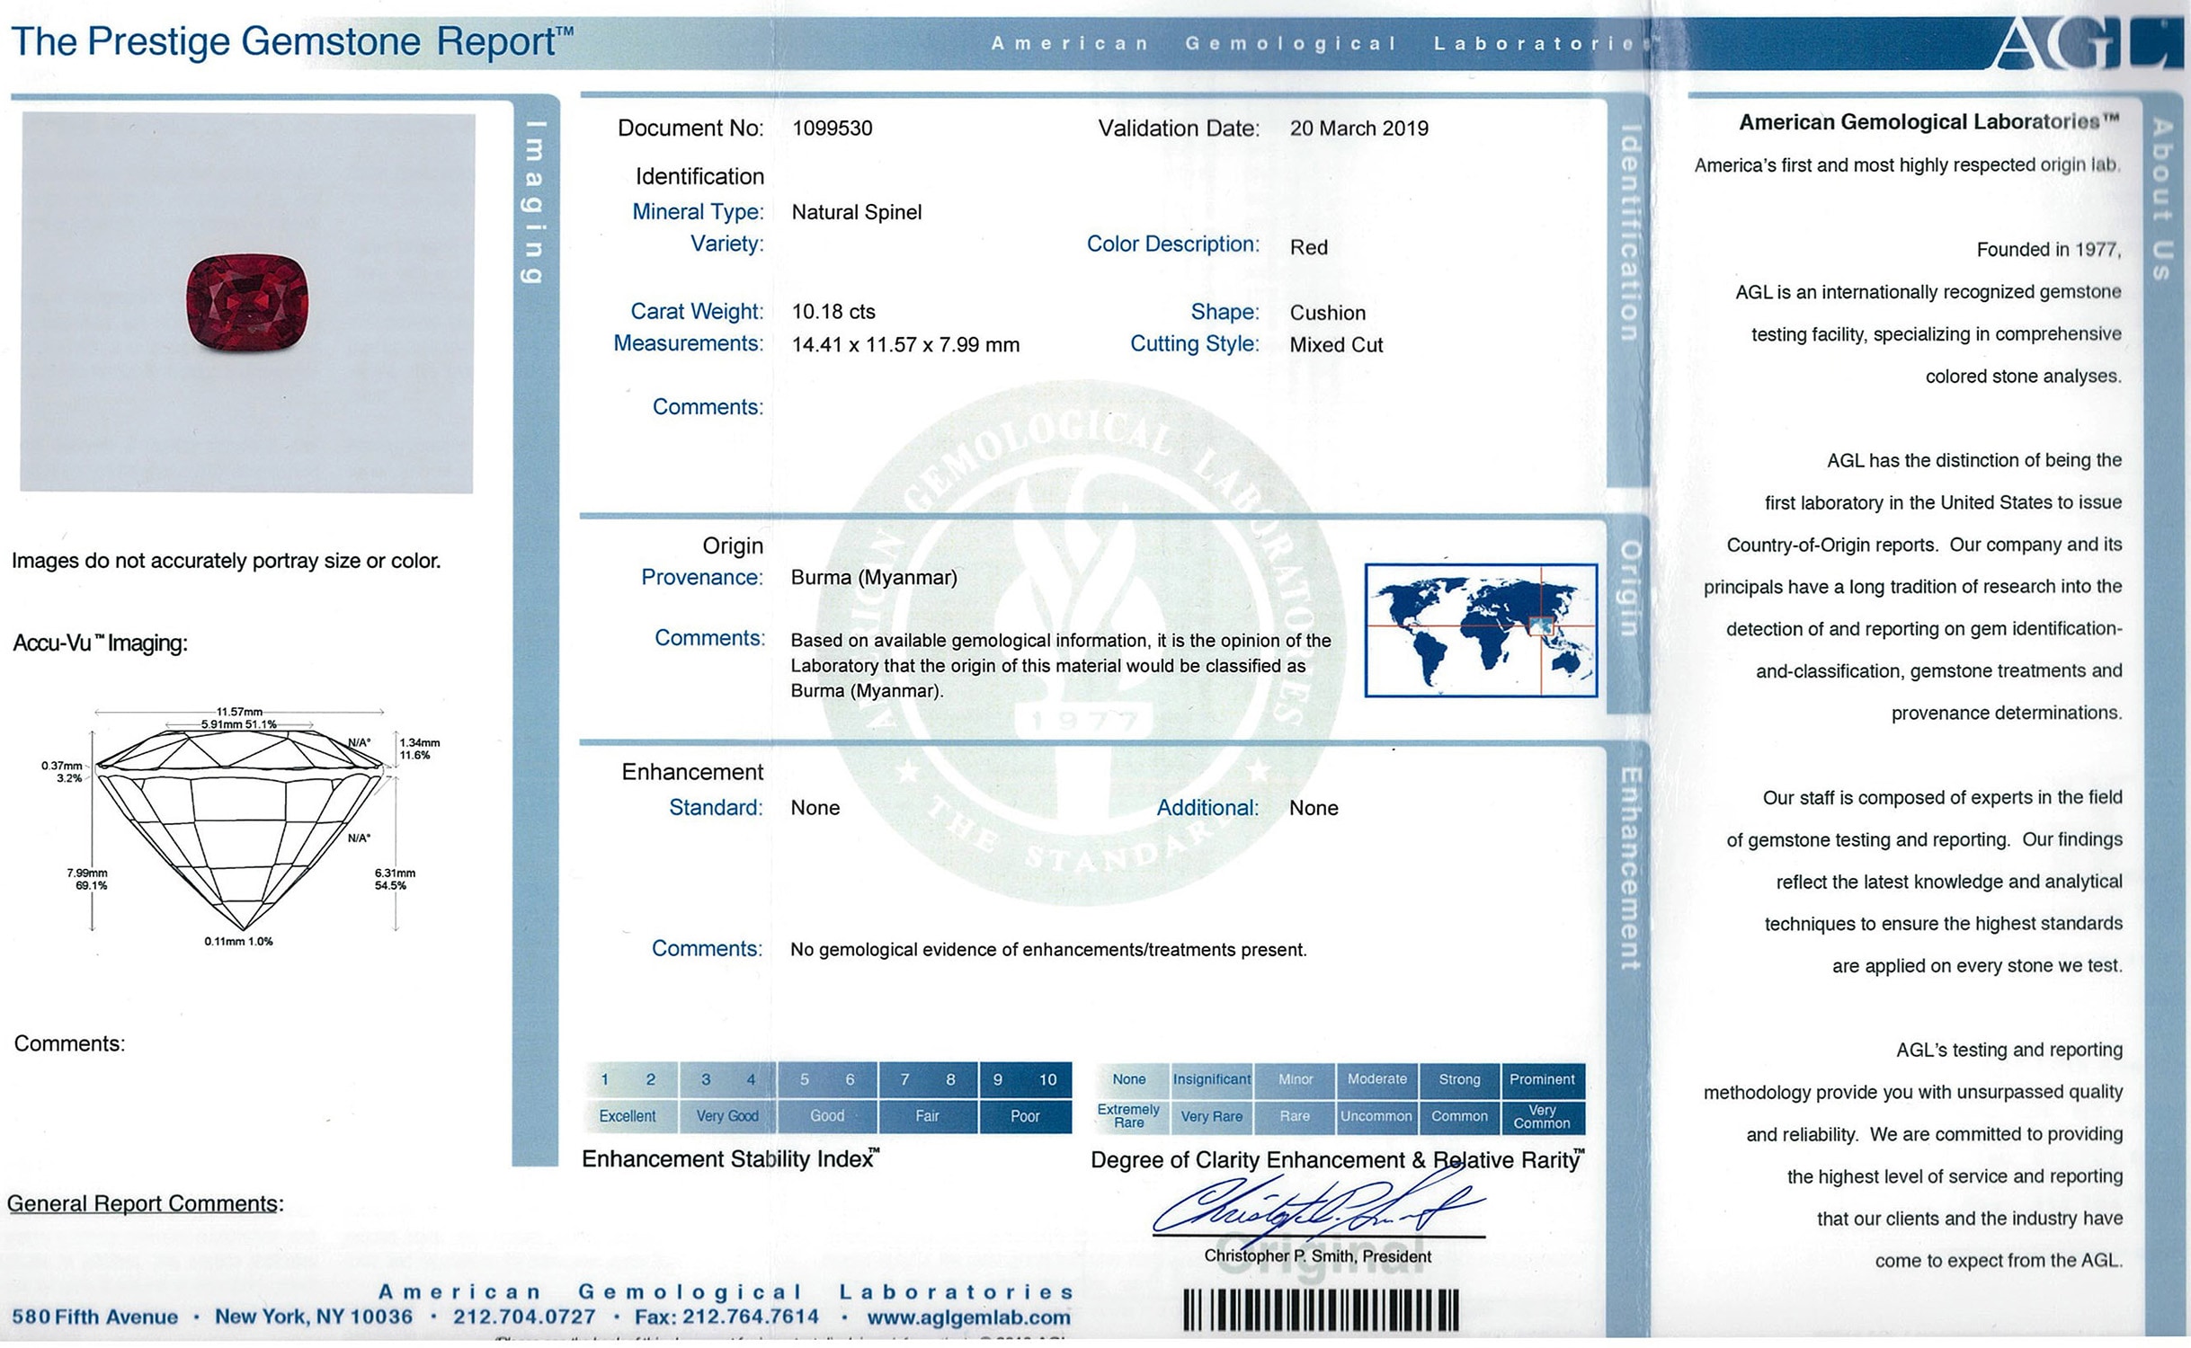Click the Extremely Rare rarity cell
Viewport: 2191px width, 1348px height.
coord(1128,1116)
